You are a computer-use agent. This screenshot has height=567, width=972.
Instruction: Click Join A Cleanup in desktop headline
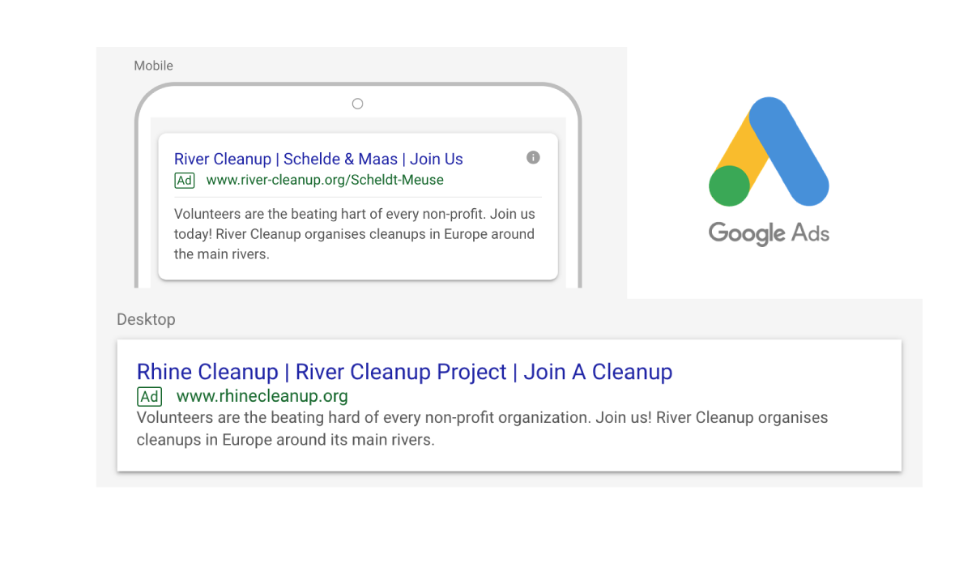tap(598, 372)
